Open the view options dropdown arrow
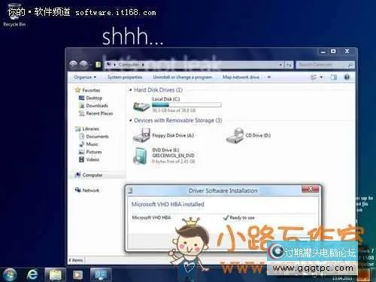The width and height of the screenshot is (376, 282). (x=321, y=77)
